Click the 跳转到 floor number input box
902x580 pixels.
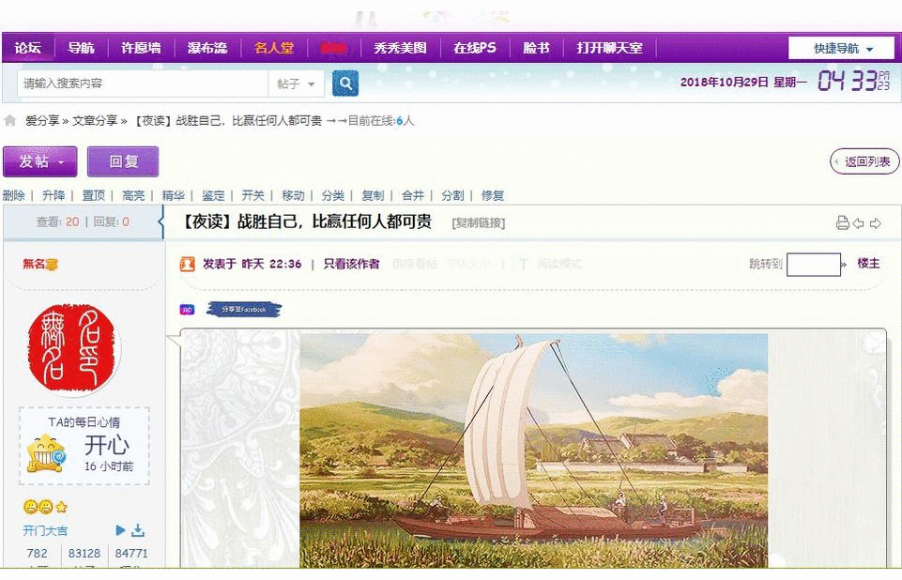[813, 265]
